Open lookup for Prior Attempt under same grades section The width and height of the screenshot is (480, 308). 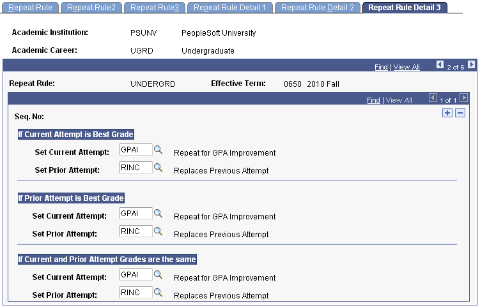coord(158,293)
